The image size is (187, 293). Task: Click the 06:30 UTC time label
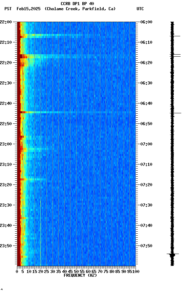146,83
